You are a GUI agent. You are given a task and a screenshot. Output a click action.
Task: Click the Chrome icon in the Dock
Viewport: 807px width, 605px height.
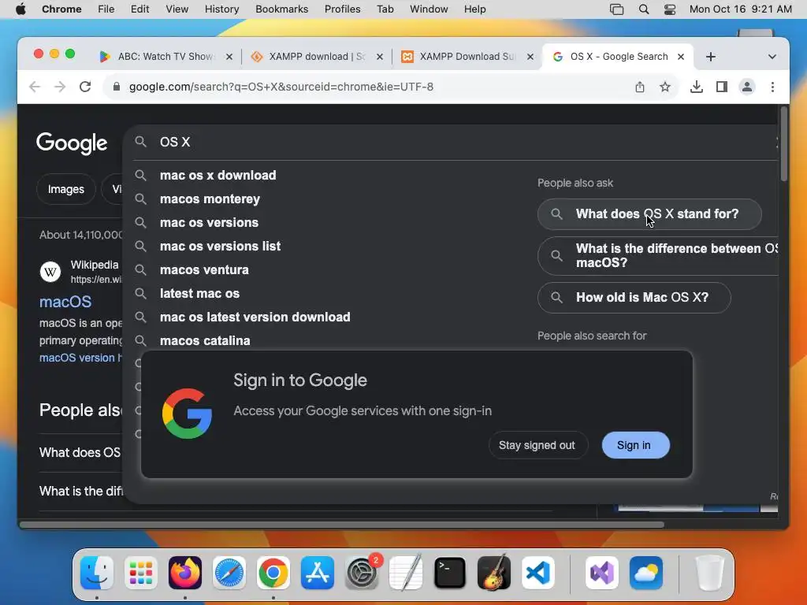(273, 573)
